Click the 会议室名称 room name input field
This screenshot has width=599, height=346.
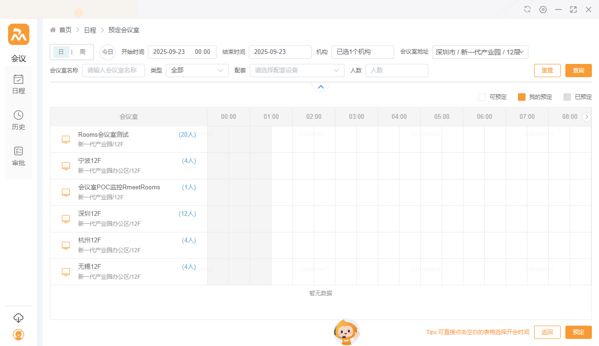pos(113,71)
